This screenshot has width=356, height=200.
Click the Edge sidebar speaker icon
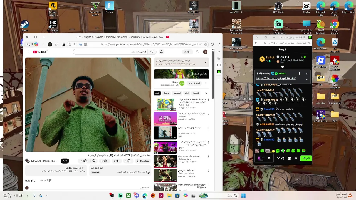pos(219,65)
